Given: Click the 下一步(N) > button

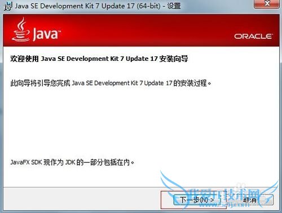Looking at the screenshot, I should pyautogui.click(x=197, y=200).
